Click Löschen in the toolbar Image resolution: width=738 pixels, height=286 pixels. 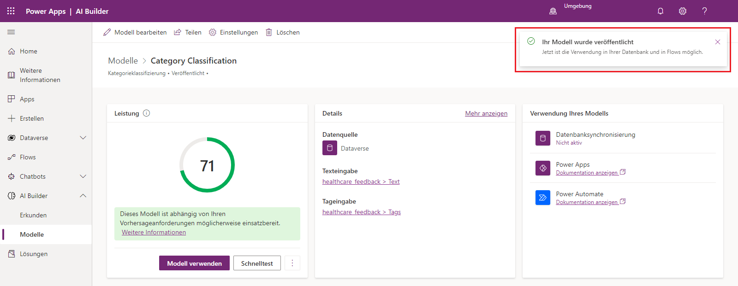tap(283, 32)
